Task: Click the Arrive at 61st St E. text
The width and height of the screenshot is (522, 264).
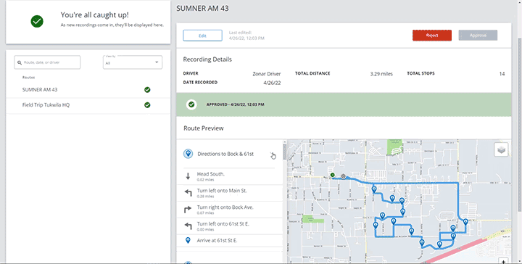Action: [x=217, y=240]
